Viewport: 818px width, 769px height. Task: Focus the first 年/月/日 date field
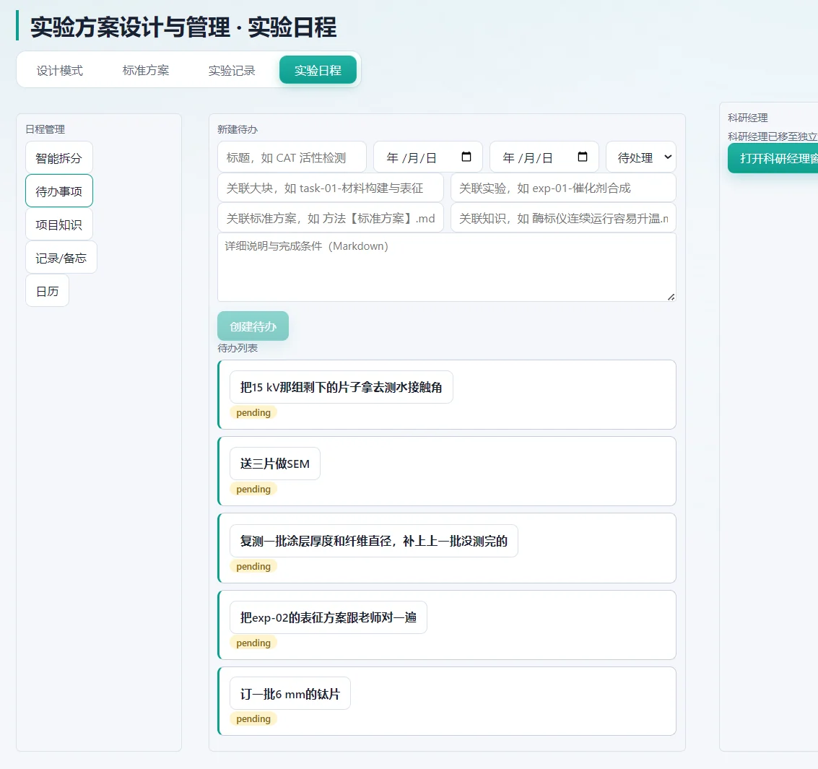428,157
